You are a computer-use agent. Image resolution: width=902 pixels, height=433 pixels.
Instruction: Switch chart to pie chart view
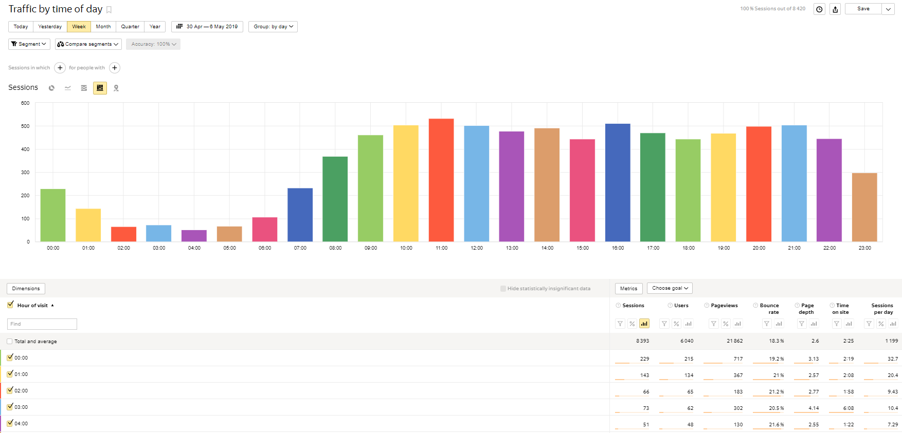coord(51,88)
